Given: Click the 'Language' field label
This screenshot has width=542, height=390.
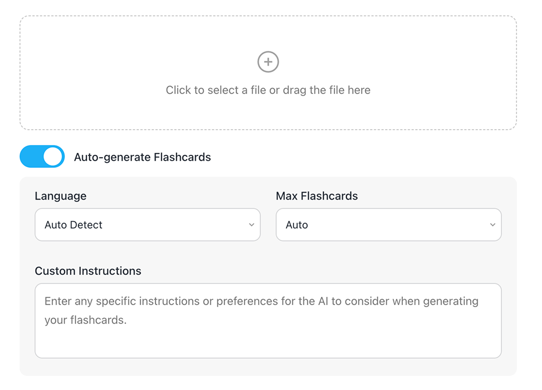Looking at the screenshot, I should 60,196.
